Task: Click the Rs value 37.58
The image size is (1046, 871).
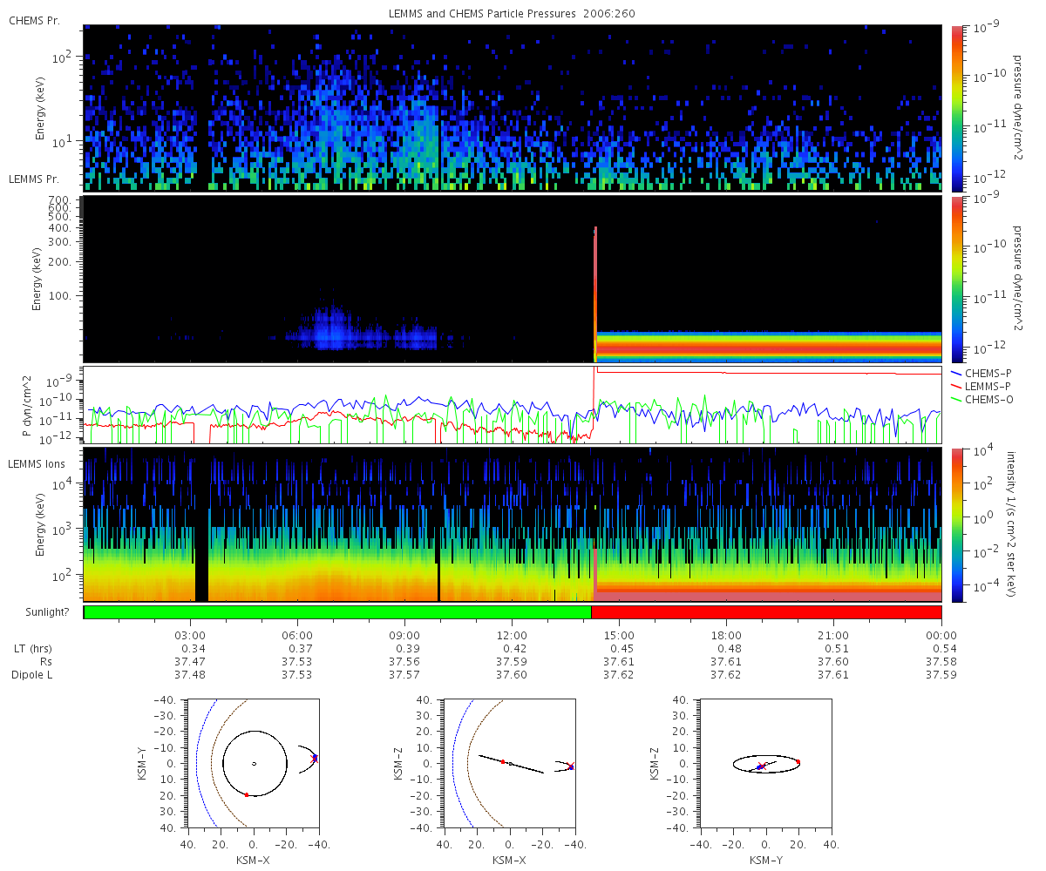Action: [941, 661]
